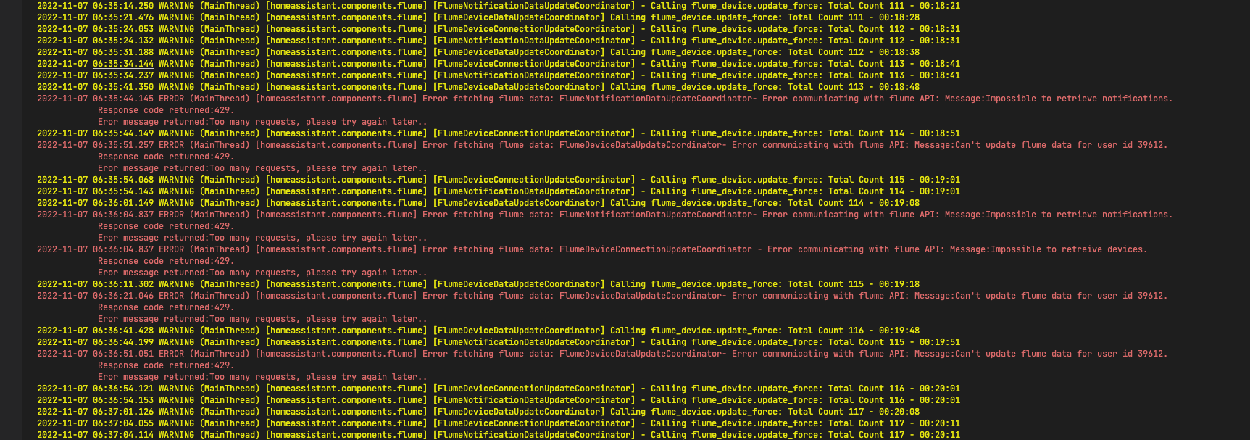
Task: Click 'Total Count 115 - 00:19:51' text
Action: pyautogui.click(x=894, y=342)
